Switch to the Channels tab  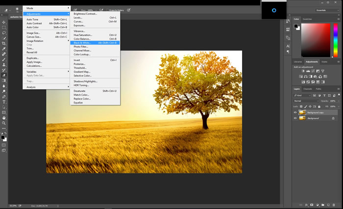(308, 89)
